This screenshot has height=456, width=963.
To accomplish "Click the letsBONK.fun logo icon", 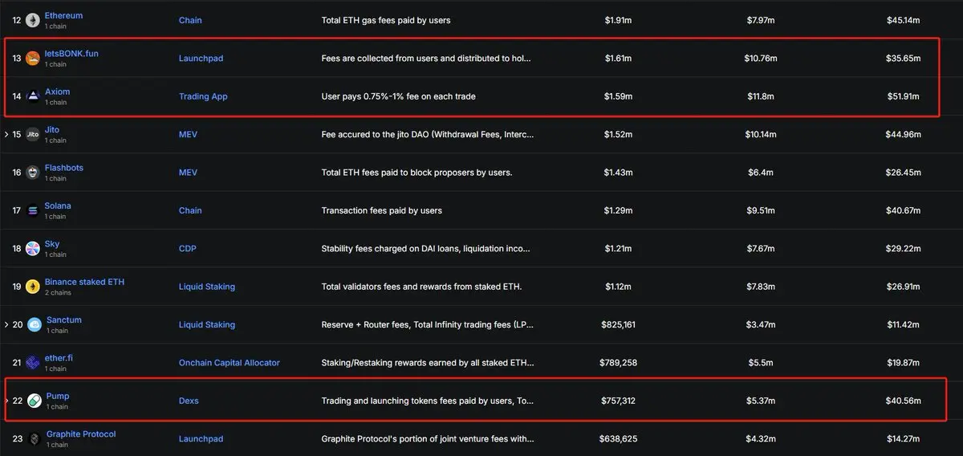I will (x=32, y=58).
